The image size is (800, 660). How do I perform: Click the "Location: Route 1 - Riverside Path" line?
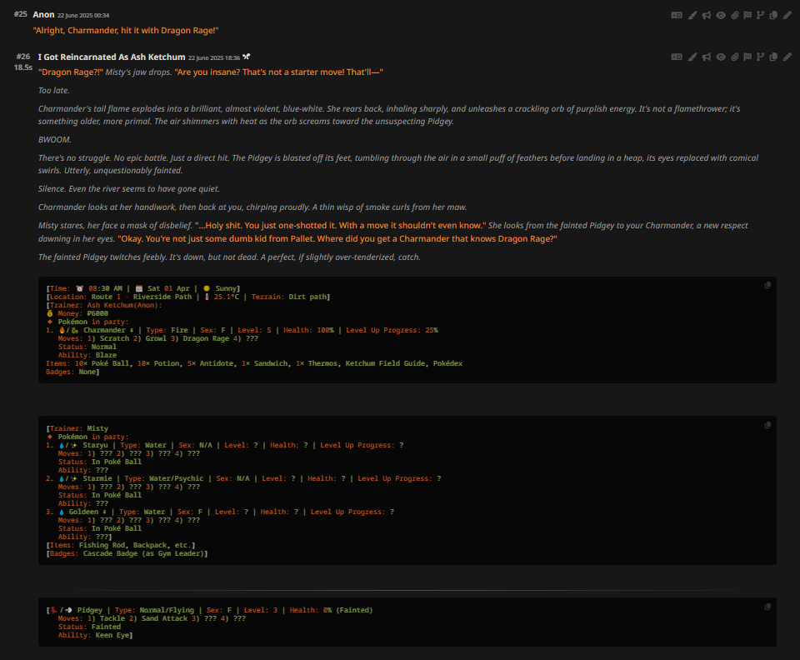(x=187, y=297)
